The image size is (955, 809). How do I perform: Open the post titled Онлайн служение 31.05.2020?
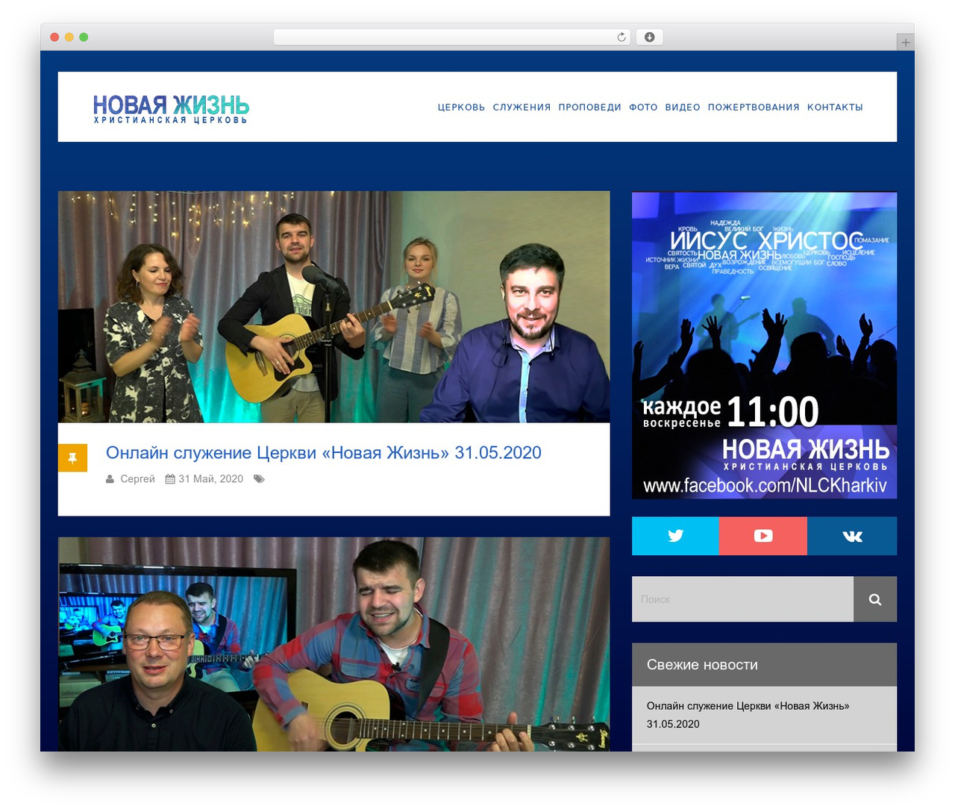pyautogui.click(x=324, y=452)
